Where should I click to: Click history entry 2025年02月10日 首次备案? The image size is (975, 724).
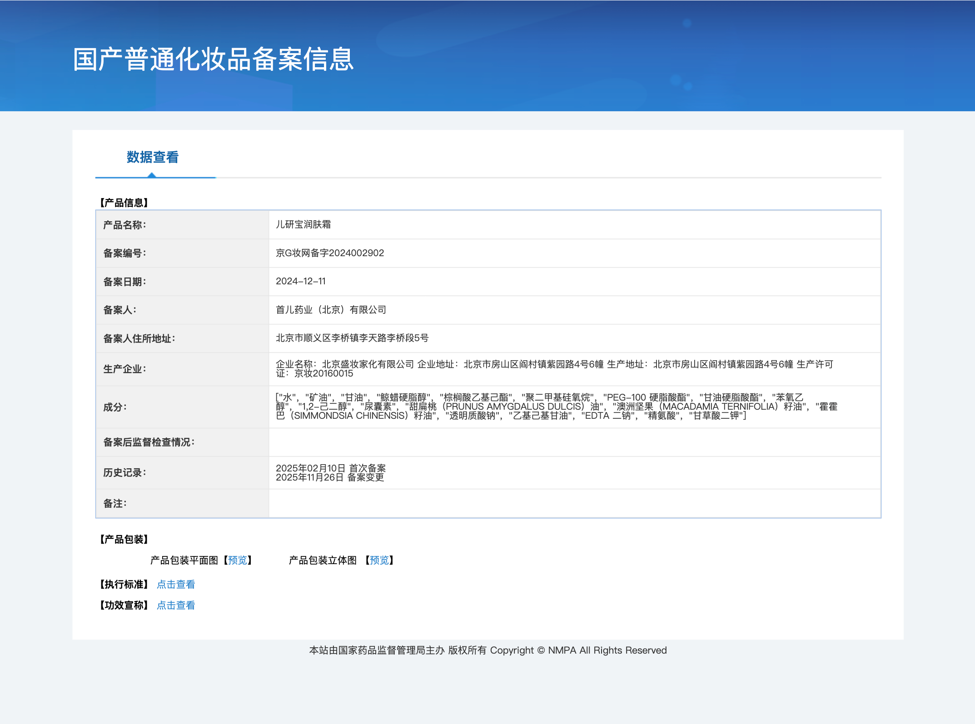pos(331,468)
